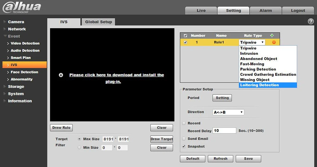Image resolution: width=317 pixels, height=167 pixels.
Task: Choose Intrusion from the rule type list
Action: click(x=268, y=53)
